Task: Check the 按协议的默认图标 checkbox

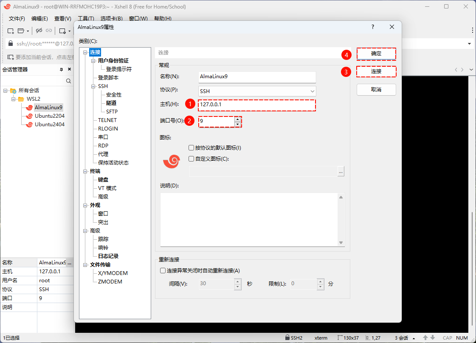Action: coord(191,147)
